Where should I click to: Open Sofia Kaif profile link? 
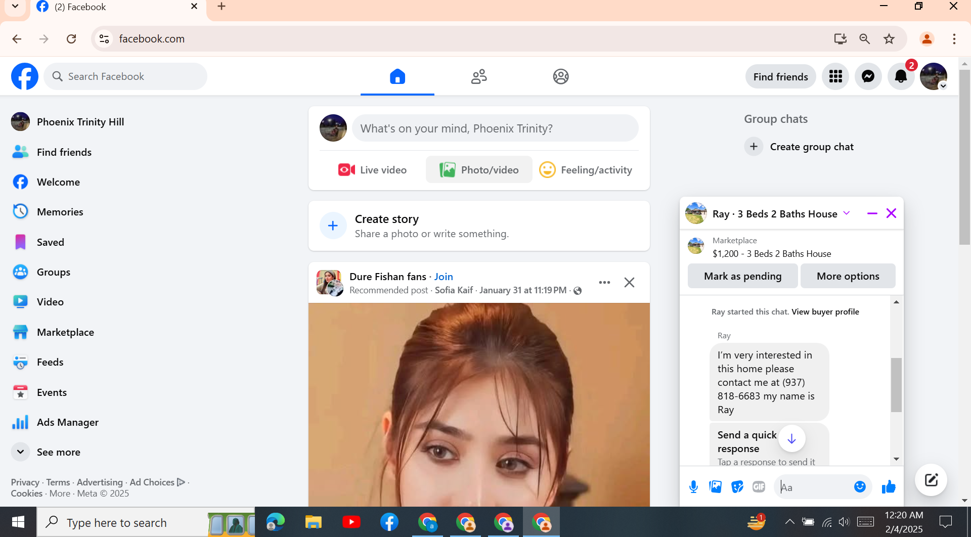[x=454, y=290]
